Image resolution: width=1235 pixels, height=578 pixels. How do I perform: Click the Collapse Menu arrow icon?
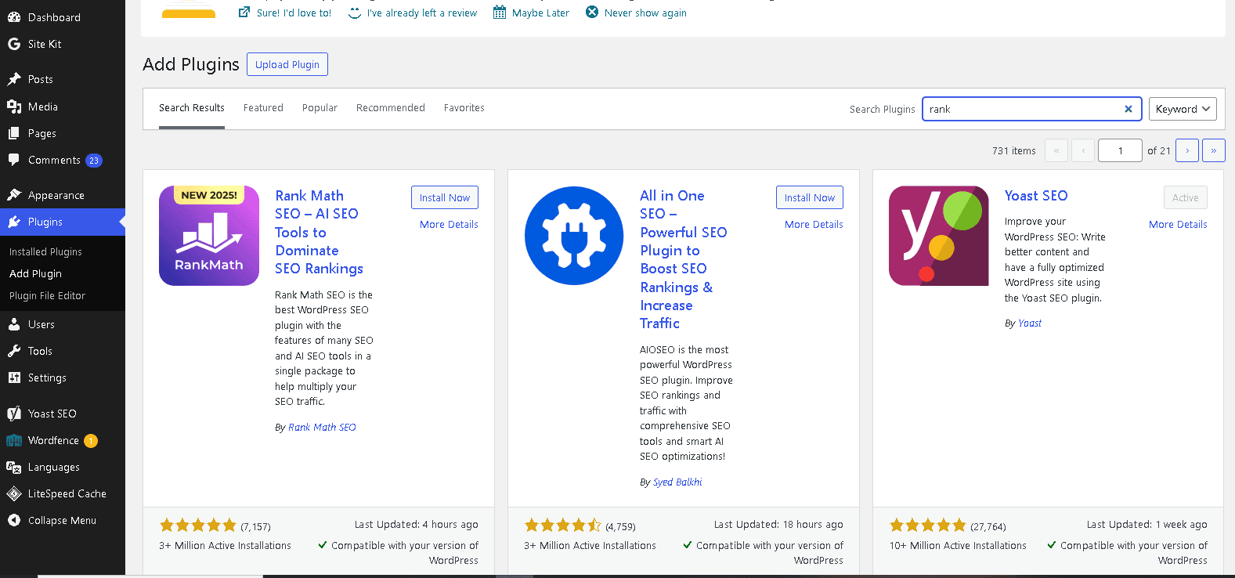click(x=14, y=520)
